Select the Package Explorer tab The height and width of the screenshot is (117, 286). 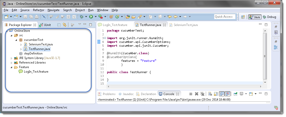coord(20,25)
